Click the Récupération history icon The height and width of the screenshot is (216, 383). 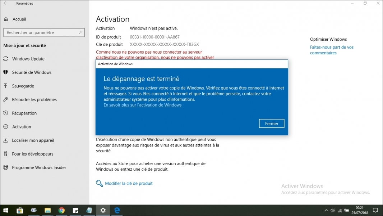6,113
